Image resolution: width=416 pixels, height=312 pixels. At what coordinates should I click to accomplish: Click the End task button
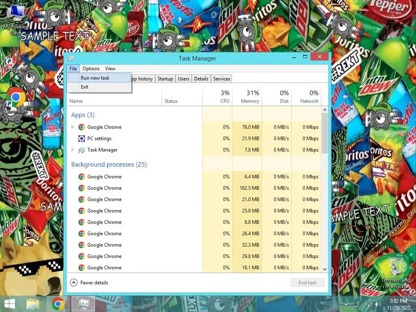point(308,283)
